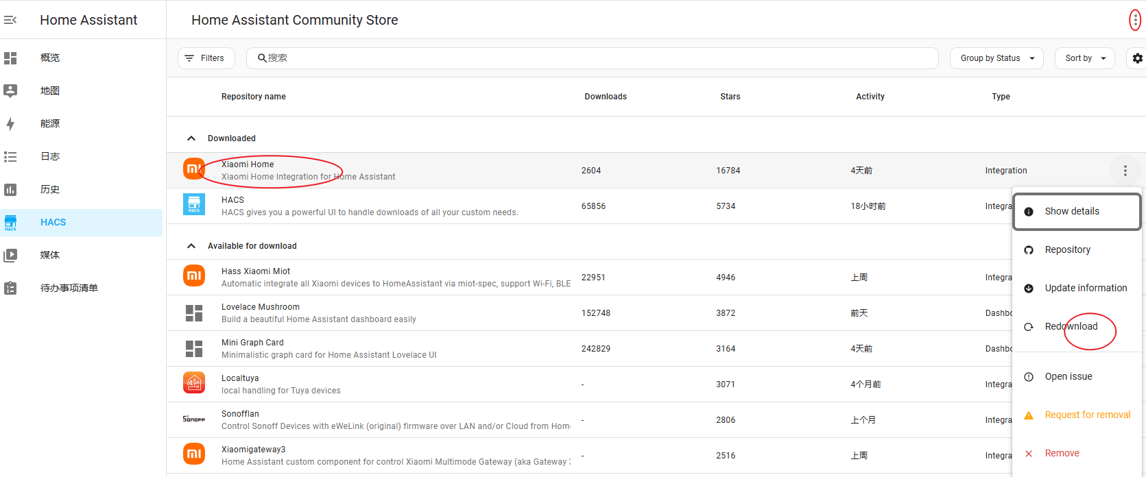The width and height of the screenshot is (1146, 477).
Task: Collapse the Available for download group
Action: (191, 246)
